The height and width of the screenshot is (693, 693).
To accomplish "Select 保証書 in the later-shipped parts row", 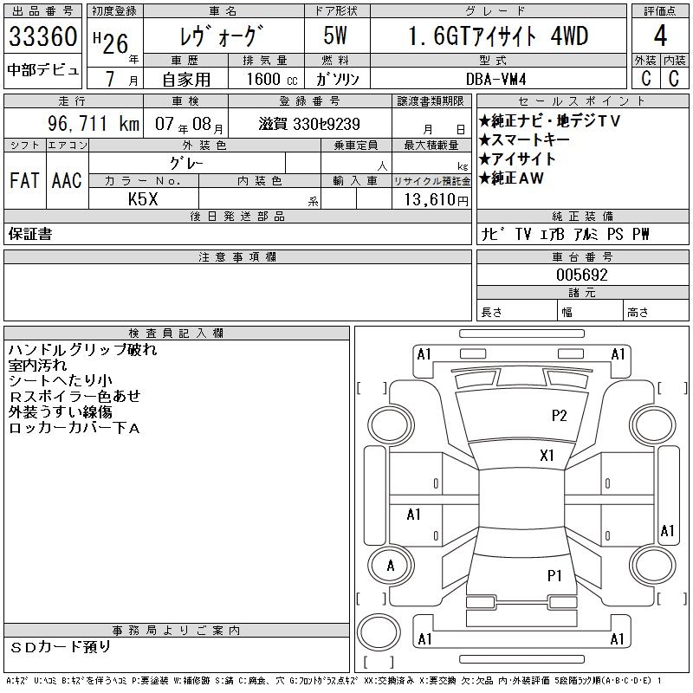I will tap(30, 234).
